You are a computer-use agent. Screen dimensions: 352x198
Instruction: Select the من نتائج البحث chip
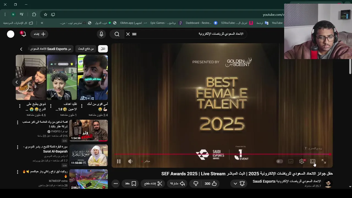86,49
